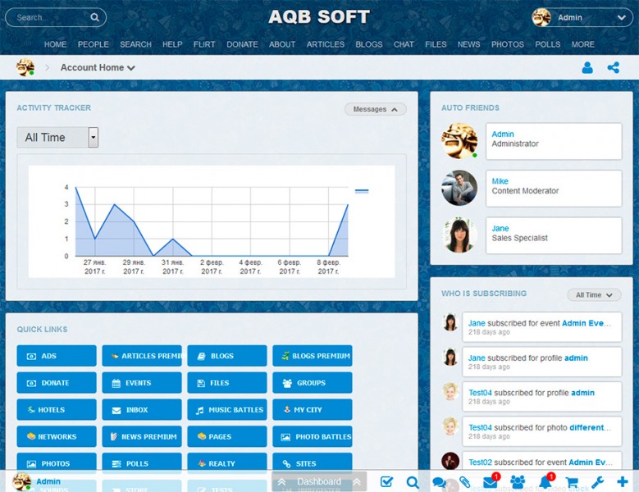Open the mail envelope icon with badge
The image size is (639, 492).
[x=491, y=482]
